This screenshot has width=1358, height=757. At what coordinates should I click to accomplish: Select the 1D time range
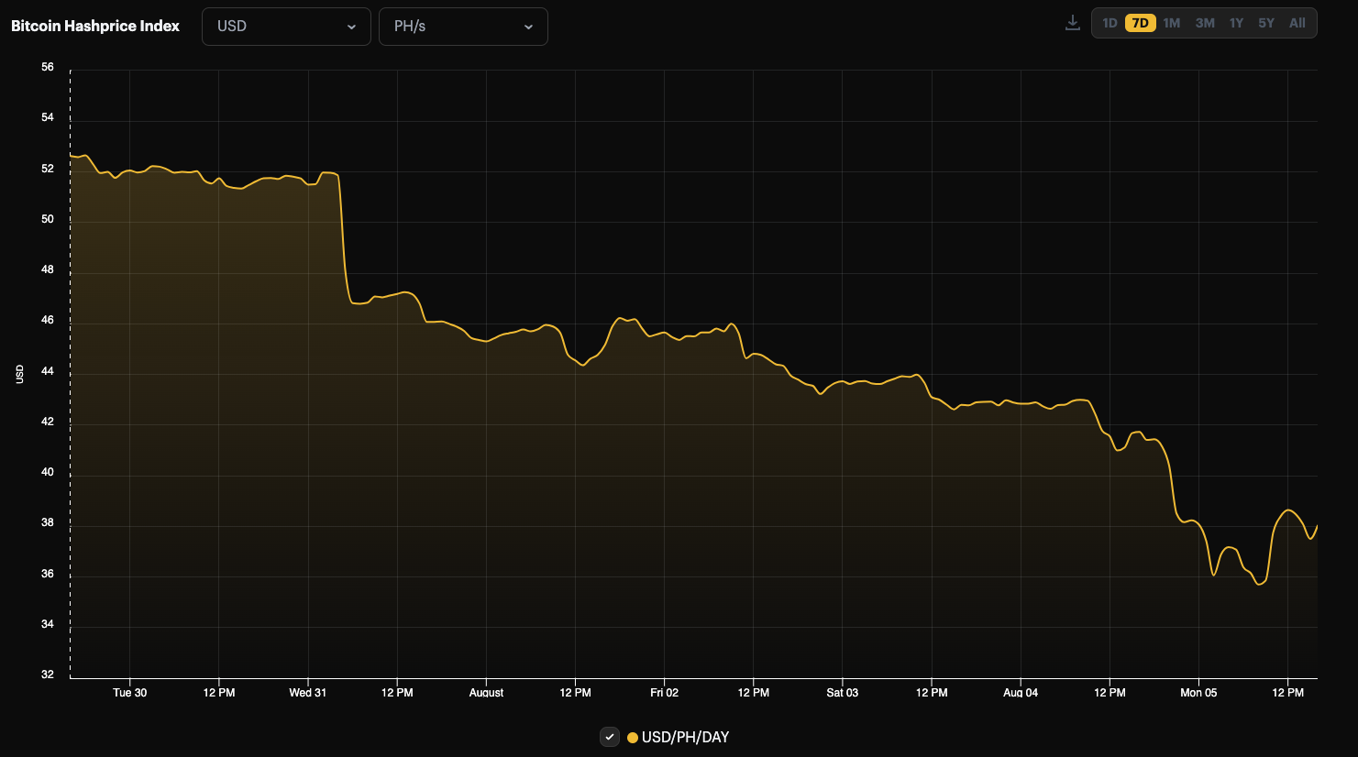(x=1109, y=23)
